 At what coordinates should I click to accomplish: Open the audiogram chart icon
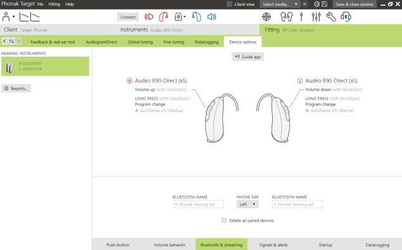[30, 16]
